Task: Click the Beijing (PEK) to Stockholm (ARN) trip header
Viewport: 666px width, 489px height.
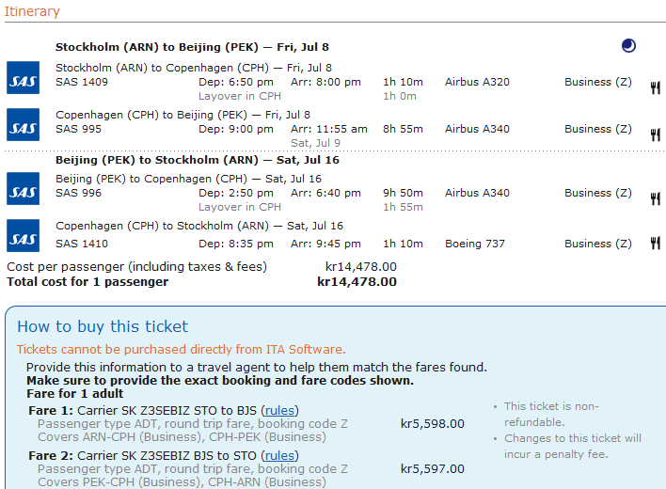Action: point(197,160)
